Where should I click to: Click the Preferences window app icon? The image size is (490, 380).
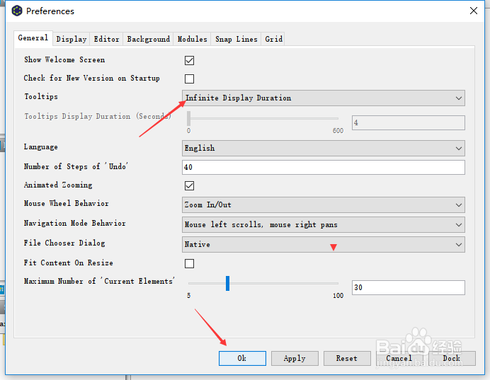(x=17, y=11)
